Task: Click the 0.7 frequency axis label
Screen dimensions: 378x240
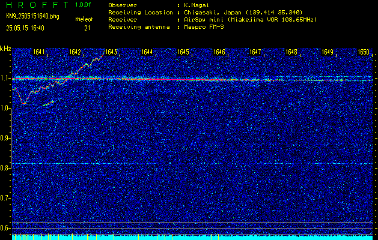Action: (4, 198)
